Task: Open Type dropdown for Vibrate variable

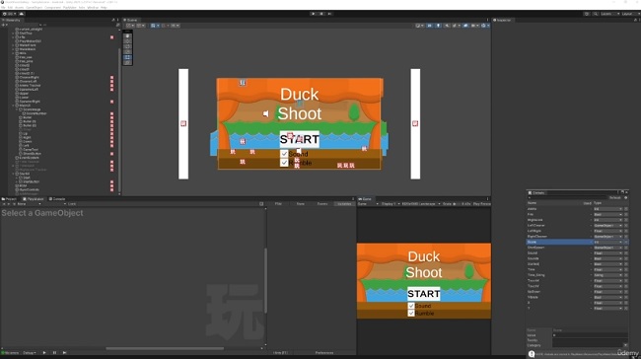Action: [607, 297]
